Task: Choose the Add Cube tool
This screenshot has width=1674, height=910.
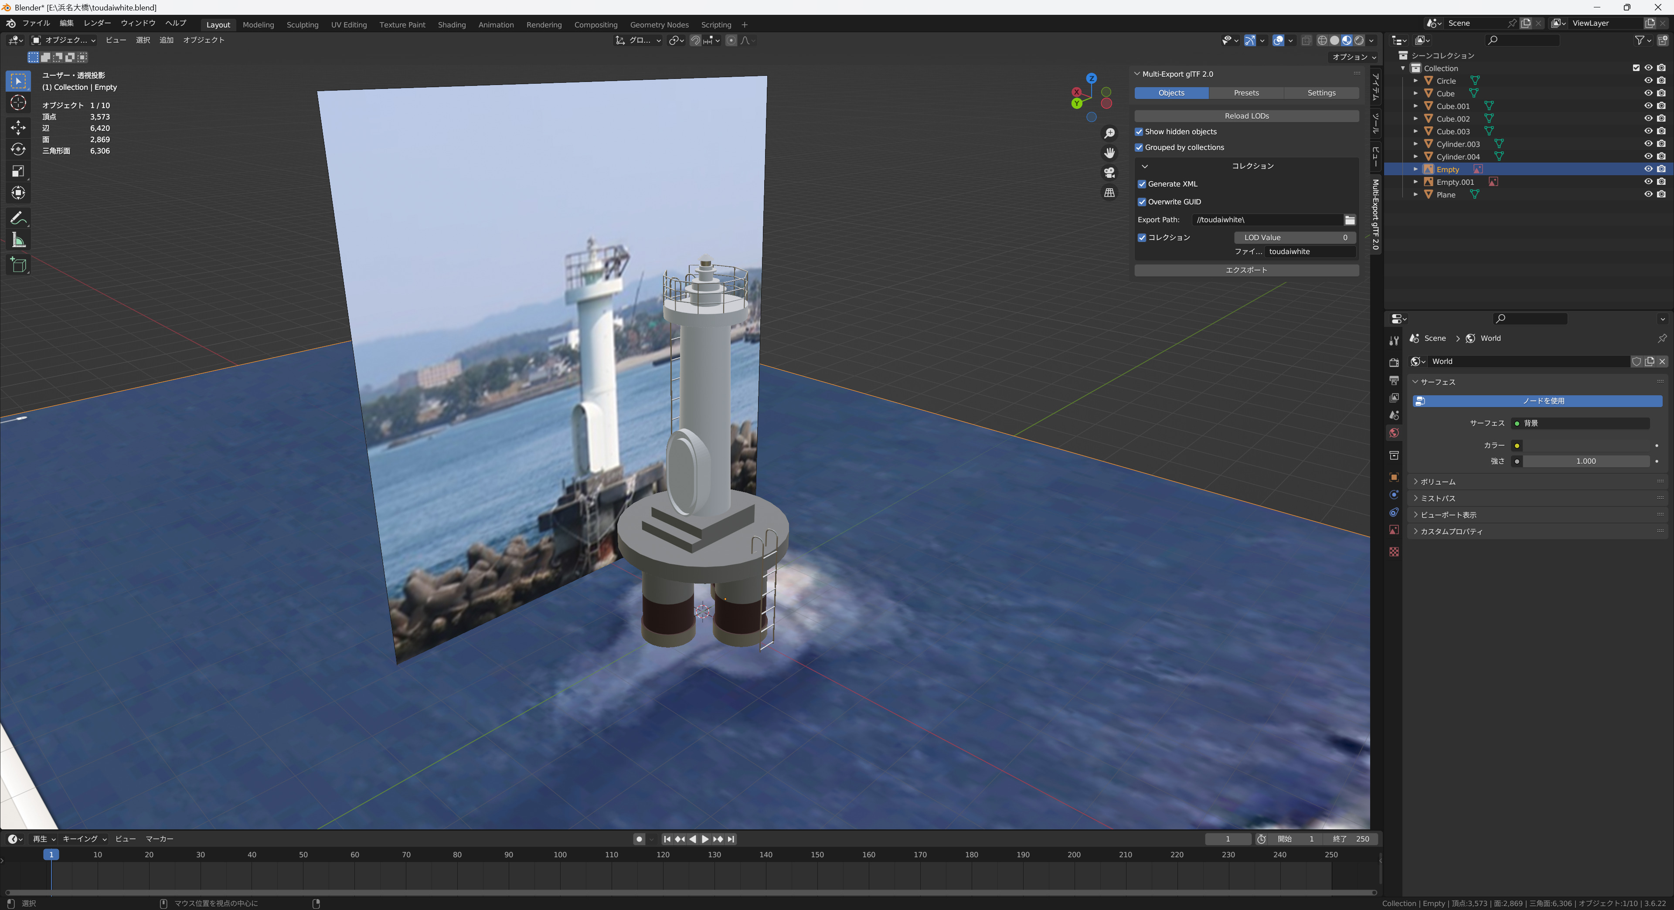Action: (x=18, y=265)
